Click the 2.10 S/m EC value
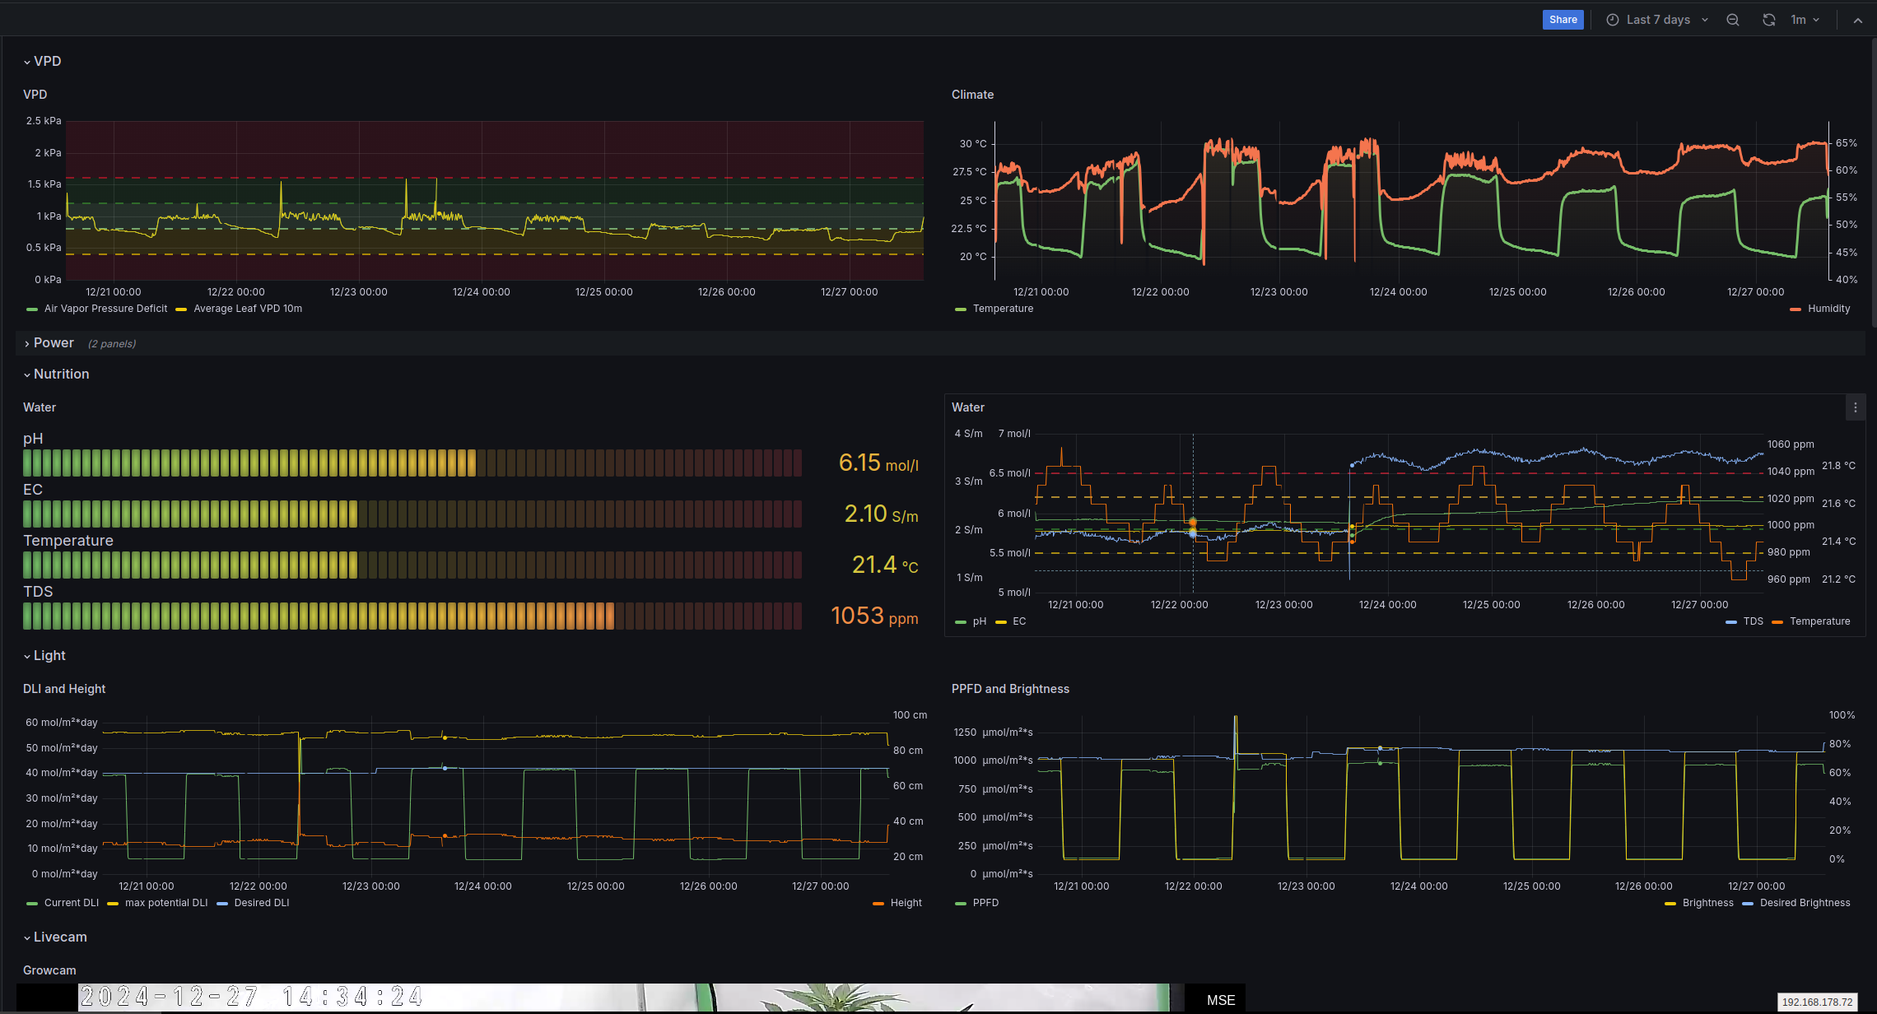Screen dimensions: 1877x1014 (x=881, y=514)
